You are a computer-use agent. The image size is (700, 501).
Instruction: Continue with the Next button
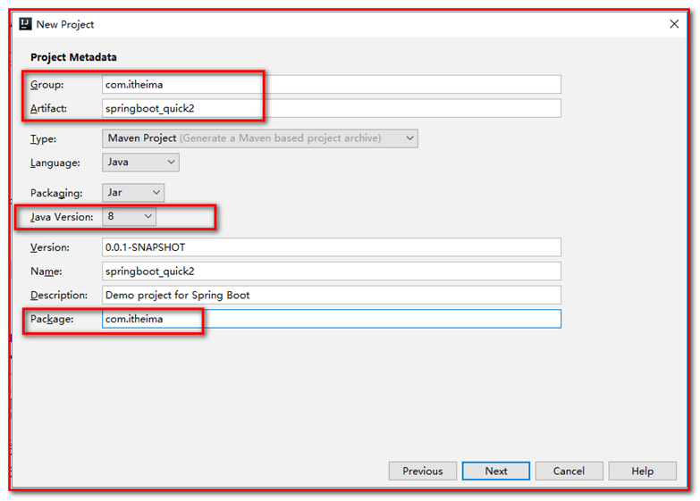click(496, 472)
